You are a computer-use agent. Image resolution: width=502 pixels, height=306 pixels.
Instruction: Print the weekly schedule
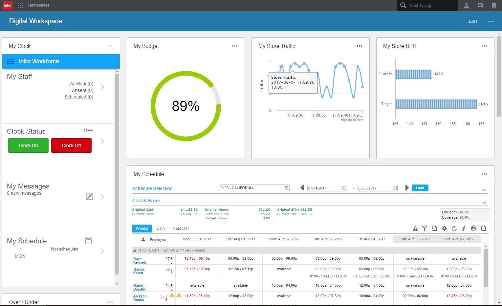tap(474, 228)
